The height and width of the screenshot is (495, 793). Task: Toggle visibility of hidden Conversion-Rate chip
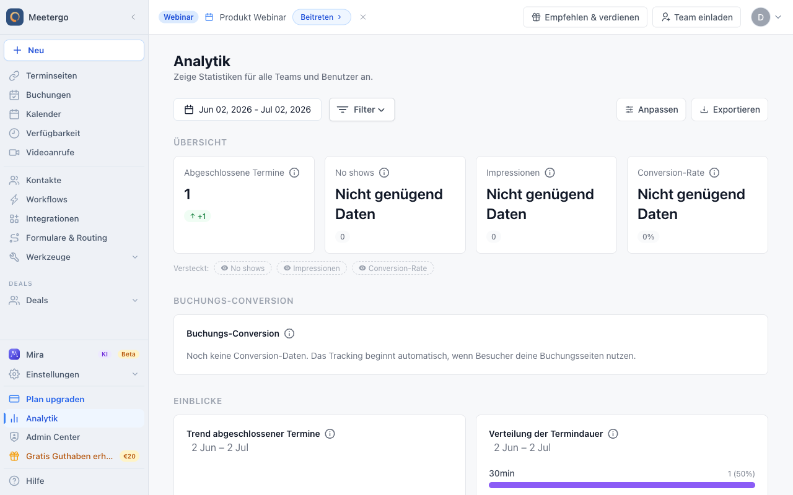tap(393, 268)
